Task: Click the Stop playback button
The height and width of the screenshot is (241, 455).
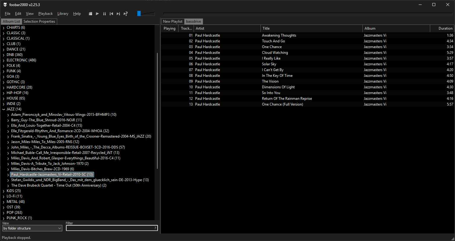Action: (90, 14)
